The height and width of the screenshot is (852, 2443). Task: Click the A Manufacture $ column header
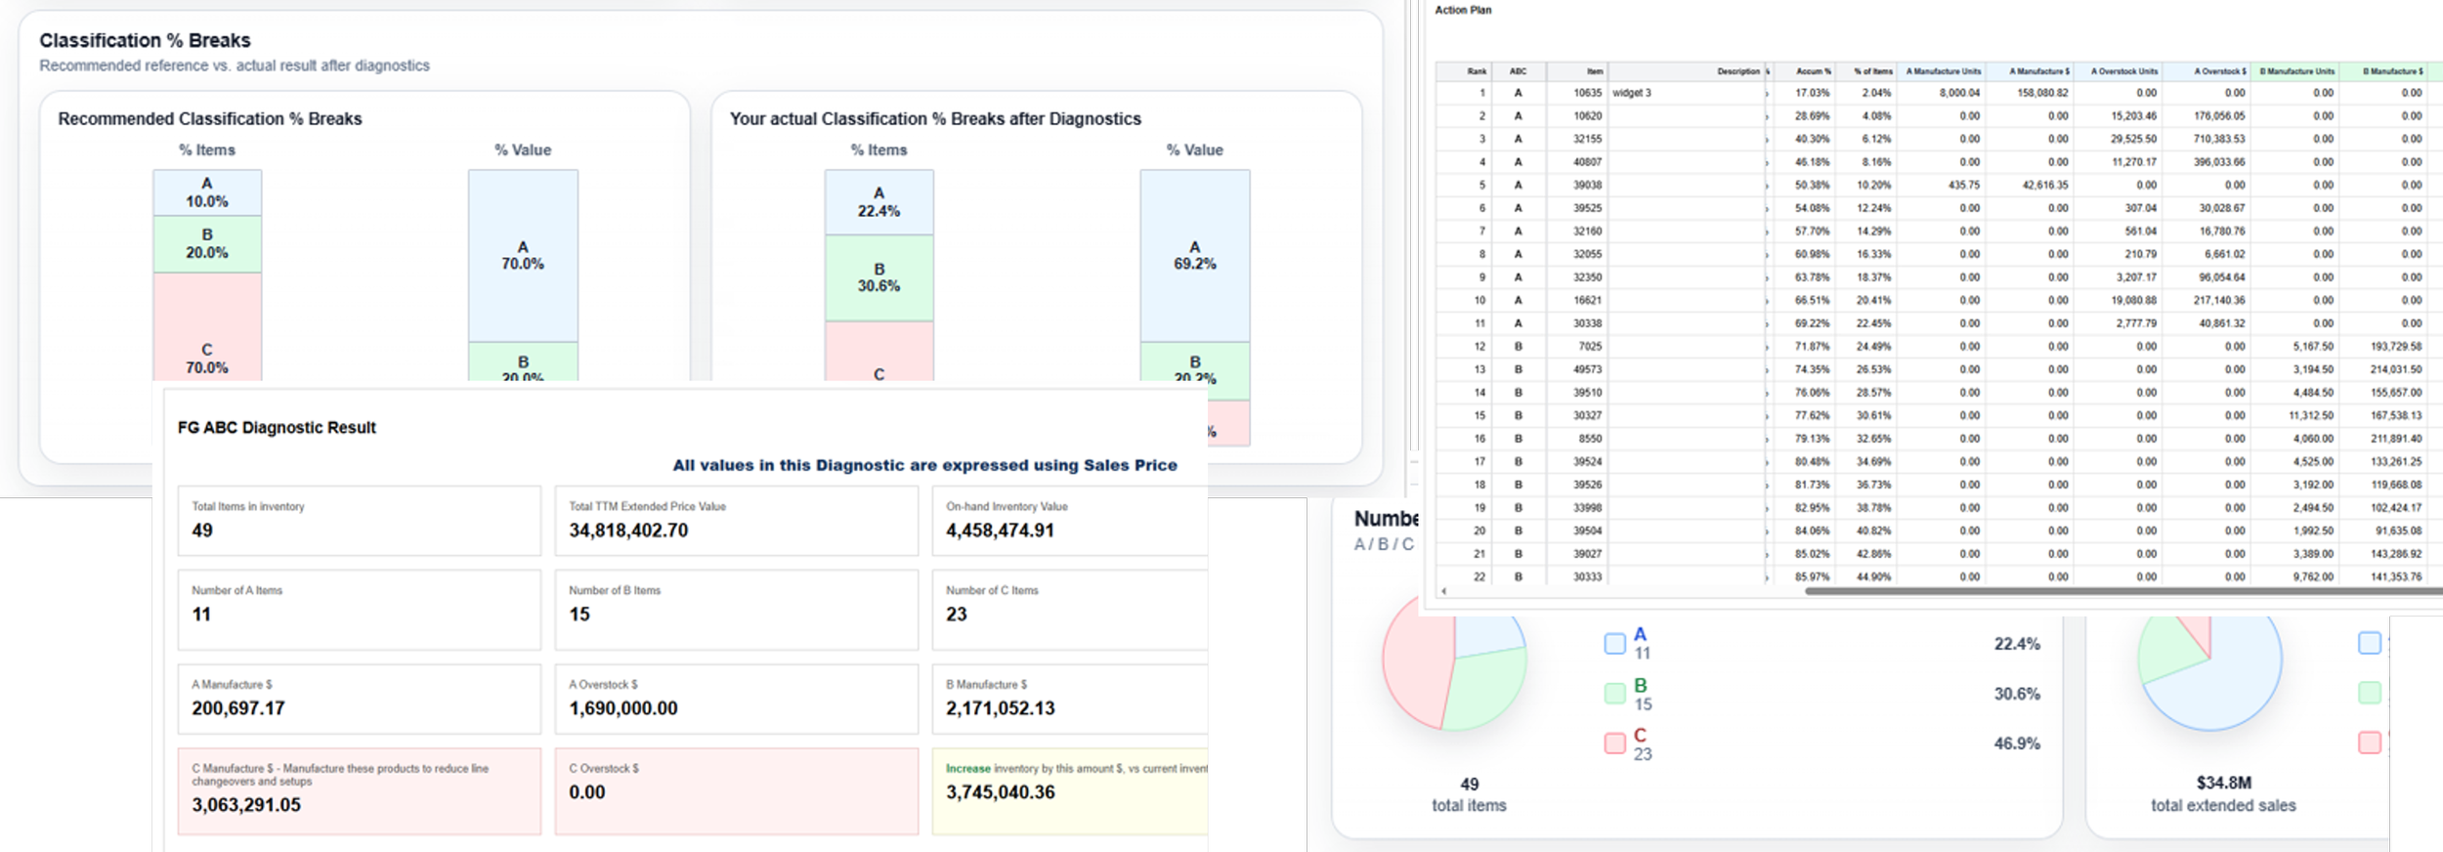(2030, 71)
